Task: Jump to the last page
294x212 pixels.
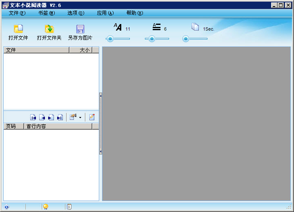Action: [60, 117]
